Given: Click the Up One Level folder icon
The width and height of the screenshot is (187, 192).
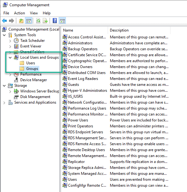Looking at the screenshot, I should (21, 21).
